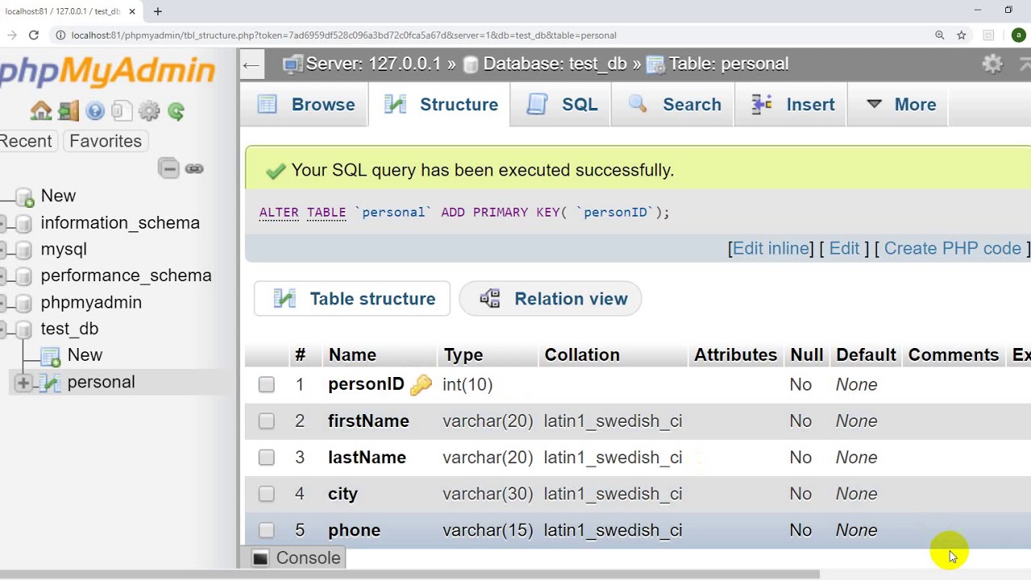Click int(10) type cell for personID
Viewport: 1031px width, 580px height.
click(x=467, y=385)
